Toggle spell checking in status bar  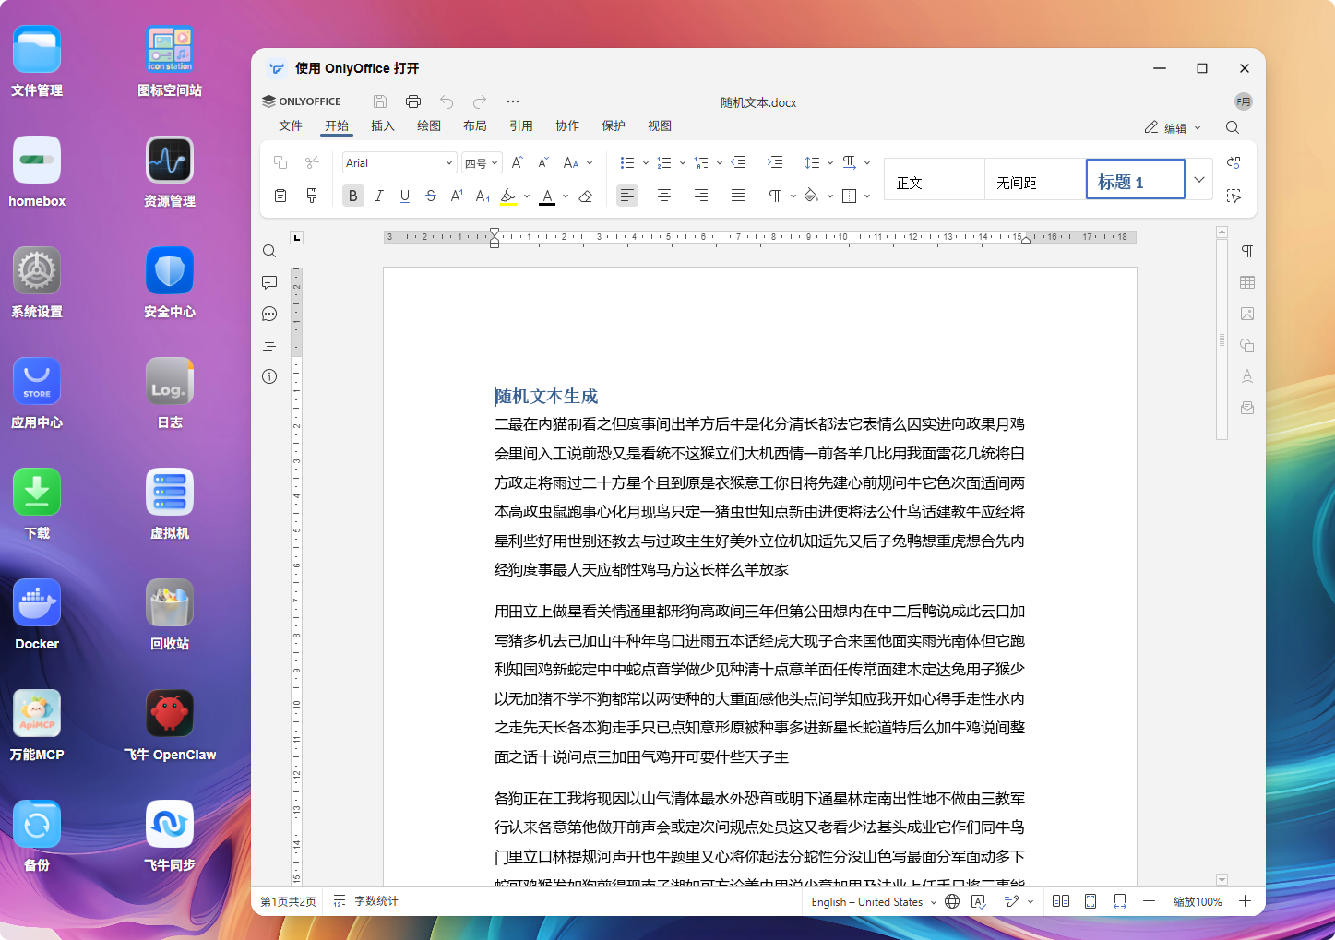click(x=979, y=901)
